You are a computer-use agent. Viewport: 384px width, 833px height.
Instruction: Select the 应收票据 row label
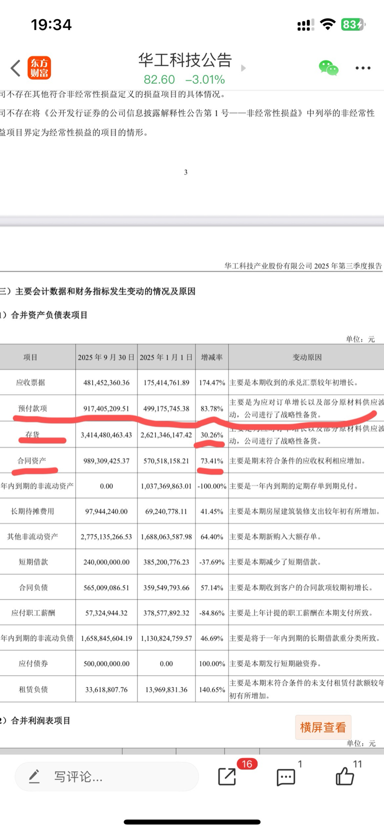click(x=30, y=383)
